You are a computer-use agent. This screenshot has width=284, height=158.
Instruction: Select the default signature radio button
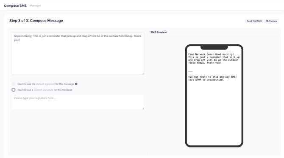(14, 84)
